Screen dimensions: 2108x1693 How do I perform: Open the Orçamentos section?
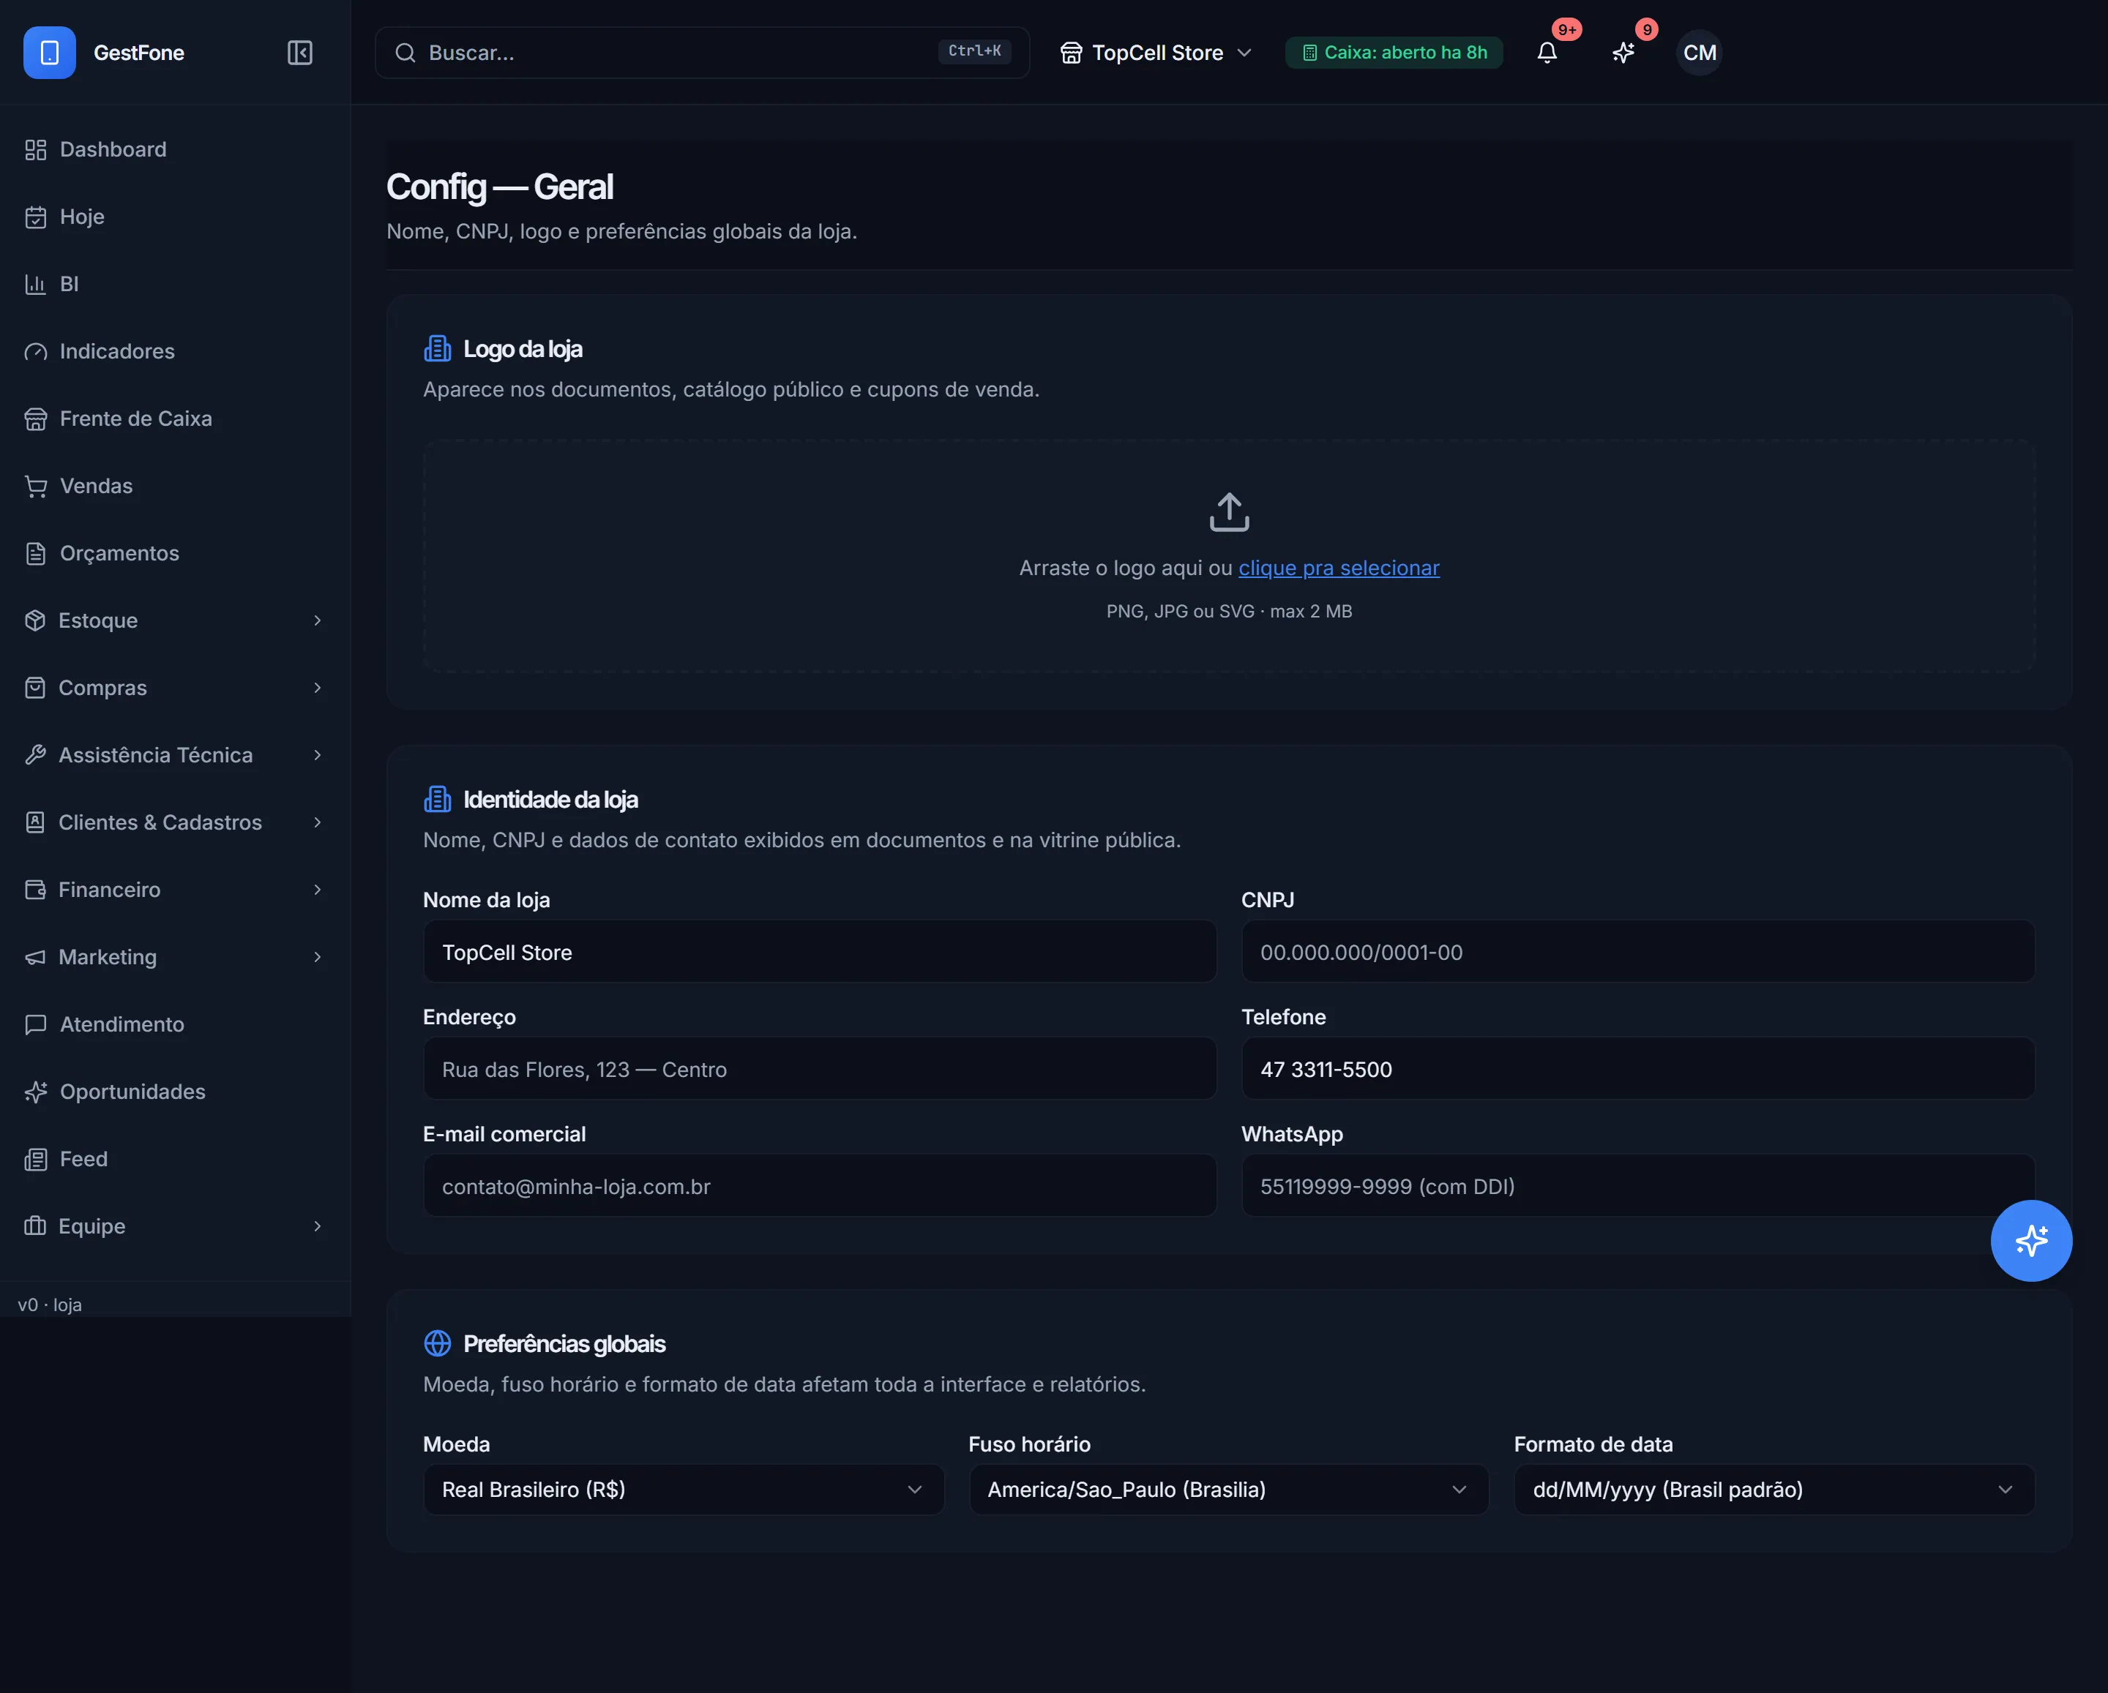pyautogui.click(x=175, y=553)
